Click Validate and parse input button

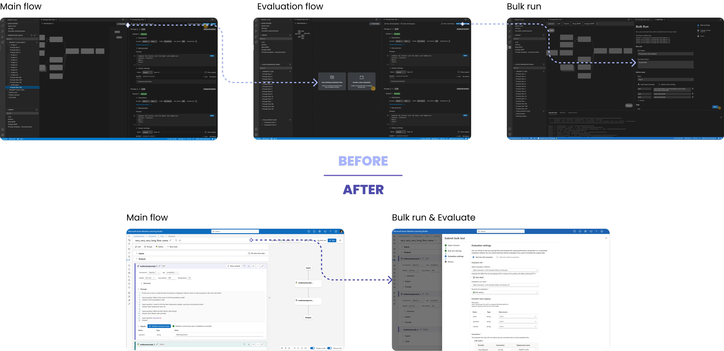coord(159,326)
